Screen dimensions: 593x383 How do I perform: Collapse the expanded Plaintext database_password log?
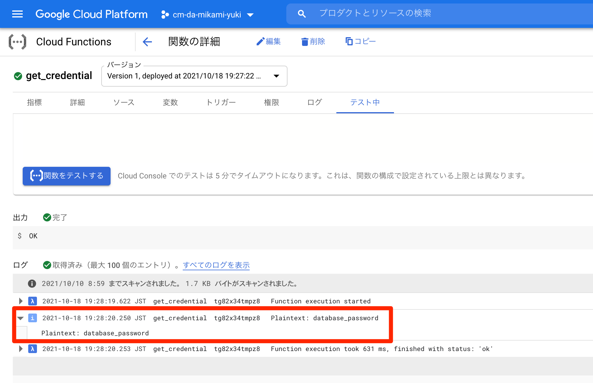[20, 318]
